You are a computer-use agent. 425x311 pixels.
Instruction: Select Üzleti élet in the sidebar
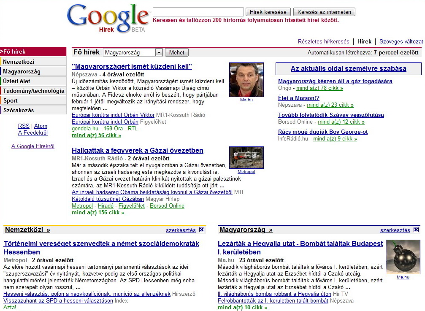click(x=33, y=81)
